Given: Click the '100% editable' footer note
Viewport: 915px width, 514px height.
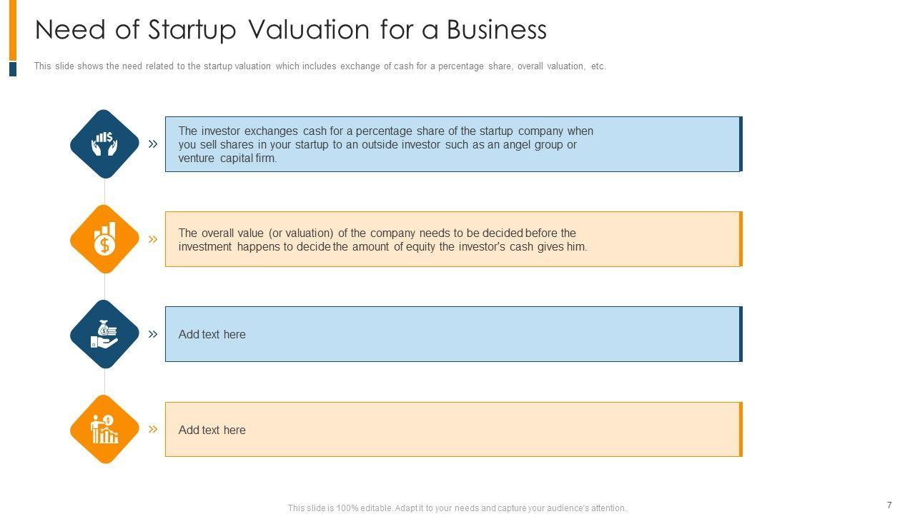Looking at the screenshot, I should (x=457, y=508).
